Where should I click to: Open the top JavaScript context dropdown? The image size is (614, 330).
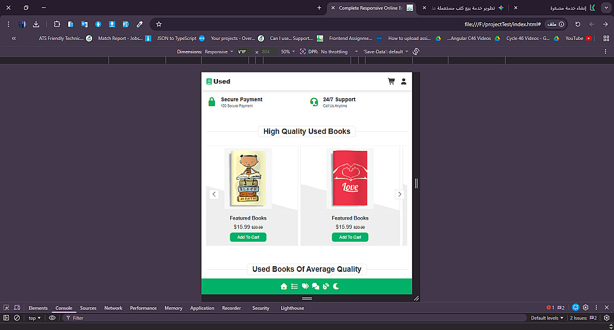[34, 318]
